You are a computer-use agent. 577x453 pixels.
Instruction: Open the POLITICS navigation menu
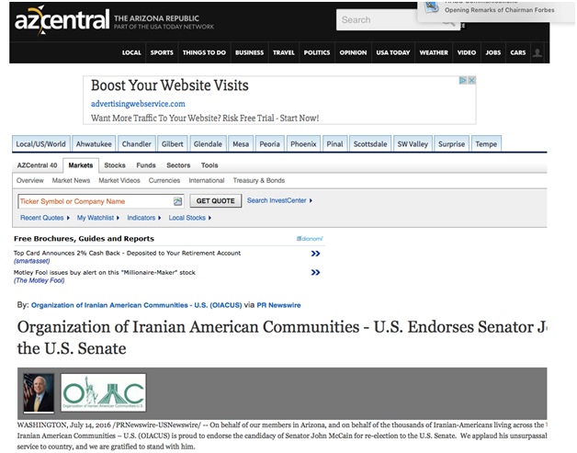pos(317,52)
